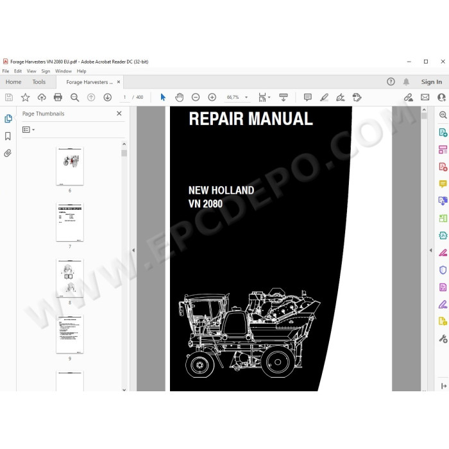Select the highlight text pen tool

click(x=324, y=97)
